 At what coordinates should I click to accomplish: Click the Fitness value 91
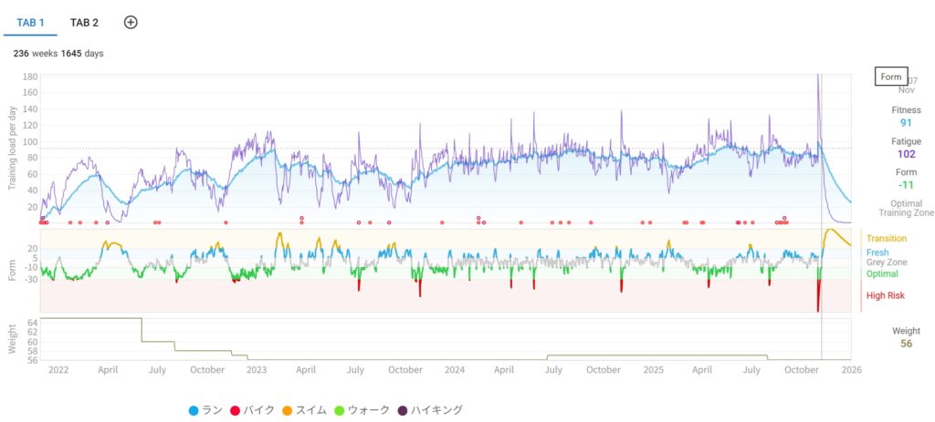tap(905, 123)
